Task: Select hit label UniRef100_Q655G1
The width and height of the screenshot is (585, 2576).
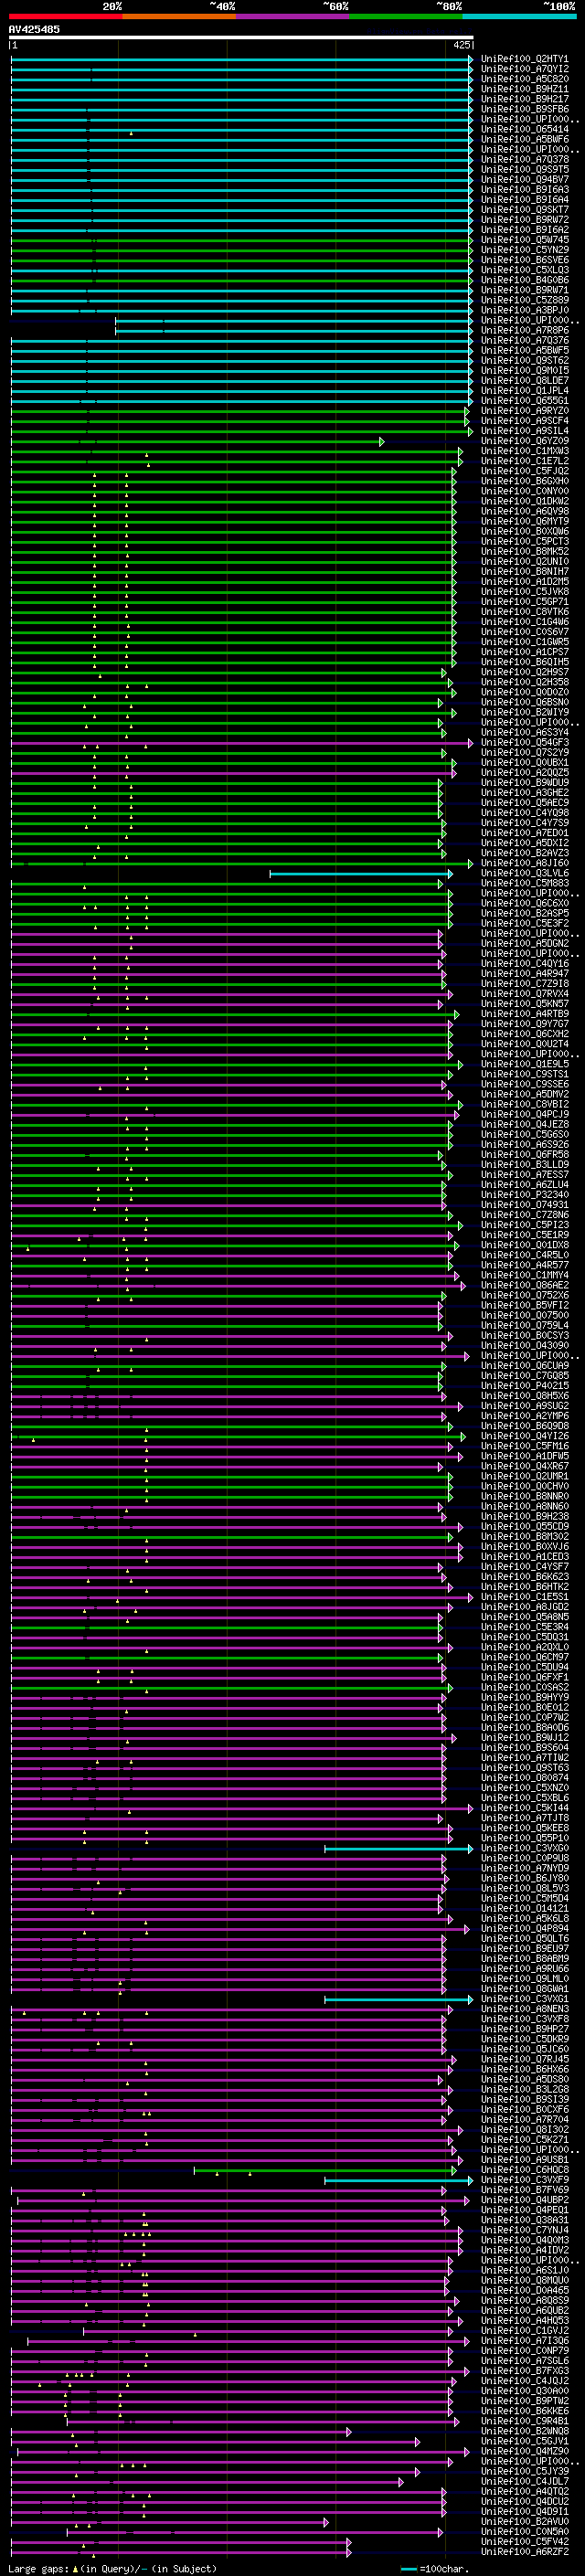Action: point(524,400)
